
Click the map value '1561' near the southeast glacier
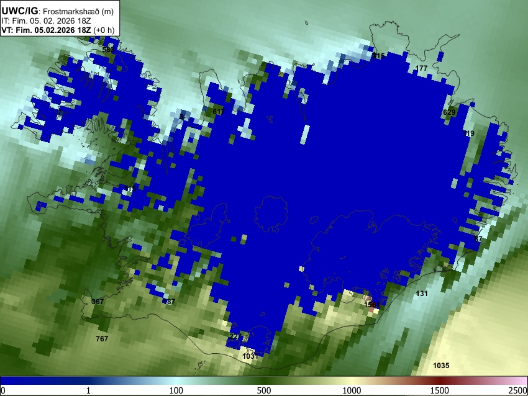pyautogui.click(x=372, y=305)
